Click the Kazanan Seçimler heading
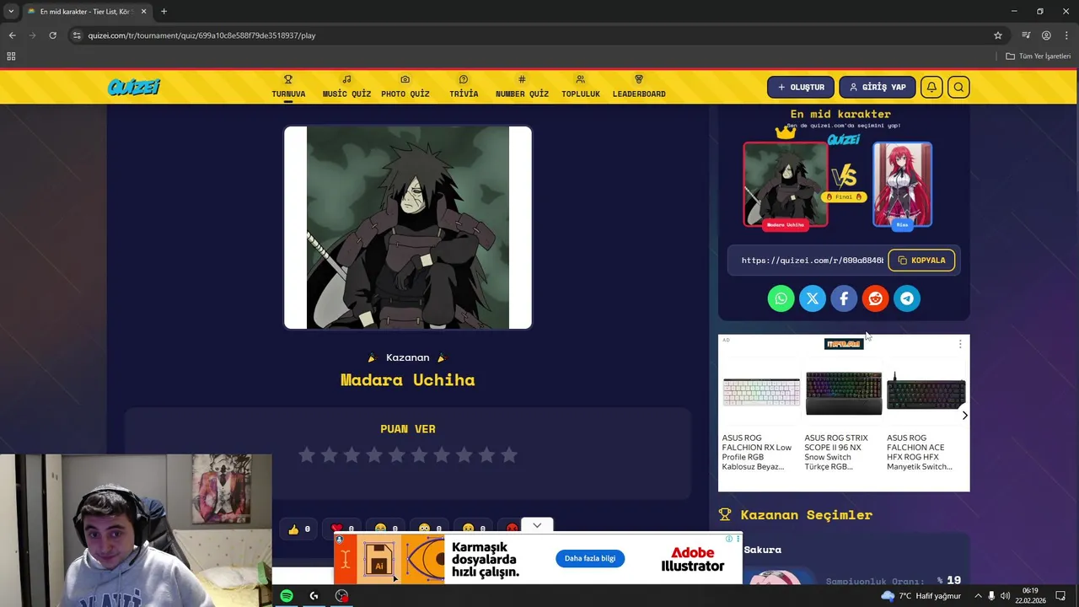1079x607 pixels. click(806, 515)
